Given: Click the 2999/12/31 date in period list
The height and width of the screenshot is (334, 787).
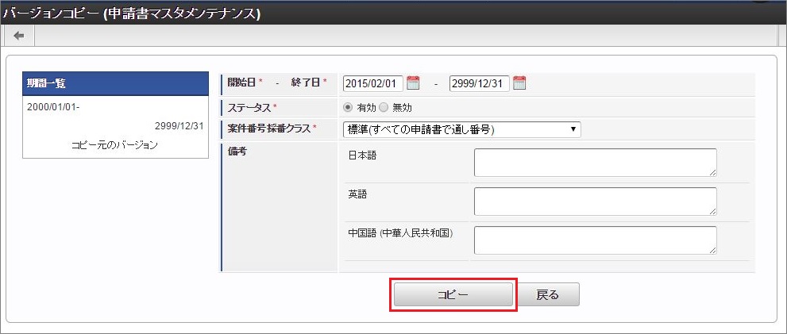Looking at the screenshot, I should 179,126.
